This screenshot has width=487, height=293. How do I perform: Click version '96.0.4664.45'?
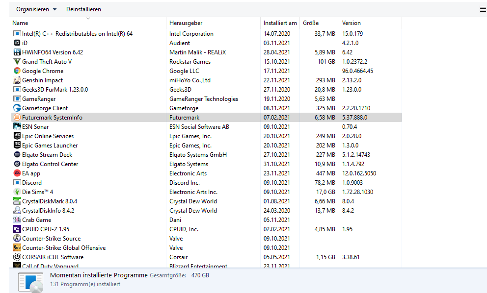[x=357, y=71]
